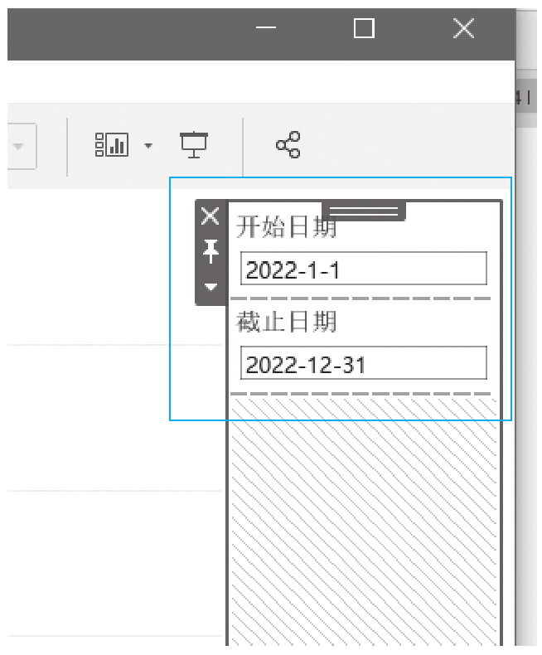Screen dimensions: 542x655
Task: Select the 开始日期 label
Action: point(287,227)
